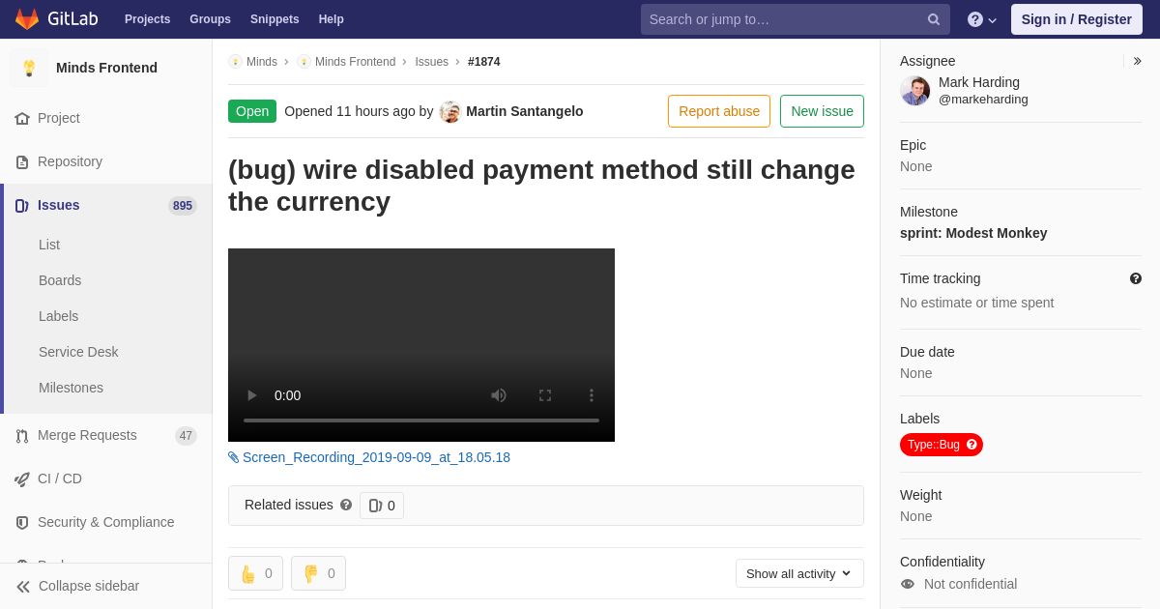This screenshot has height=609, width=1160.
Task: Click the search magnifier icon
Action: tap(934, 19)
